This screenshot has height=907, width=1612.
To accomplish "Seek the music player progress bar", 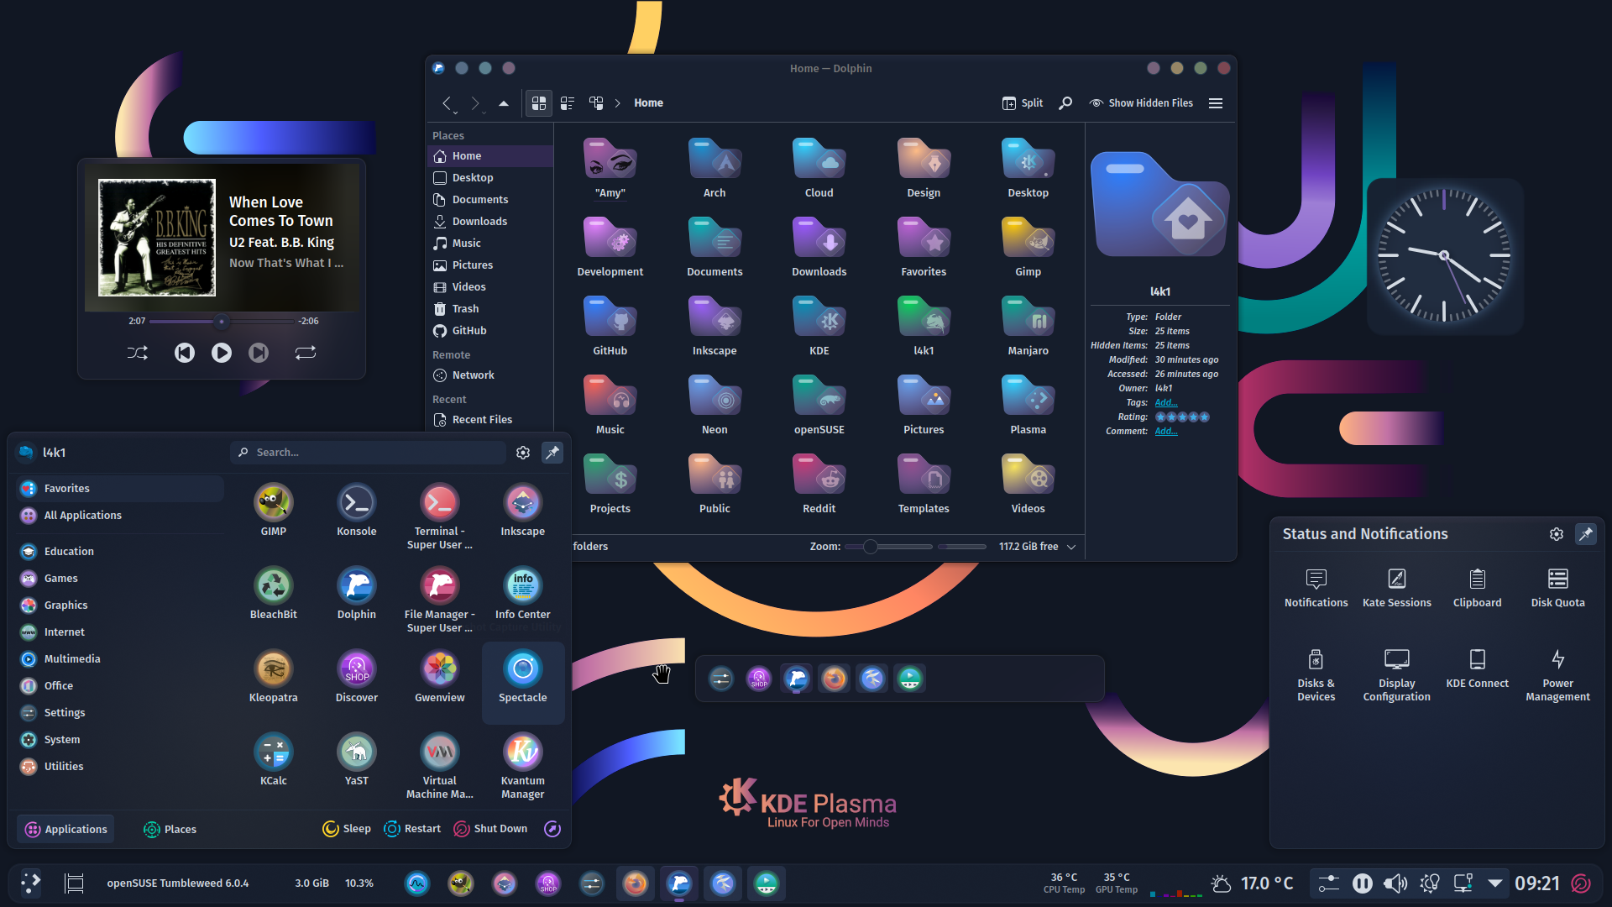I will (222, 322).
